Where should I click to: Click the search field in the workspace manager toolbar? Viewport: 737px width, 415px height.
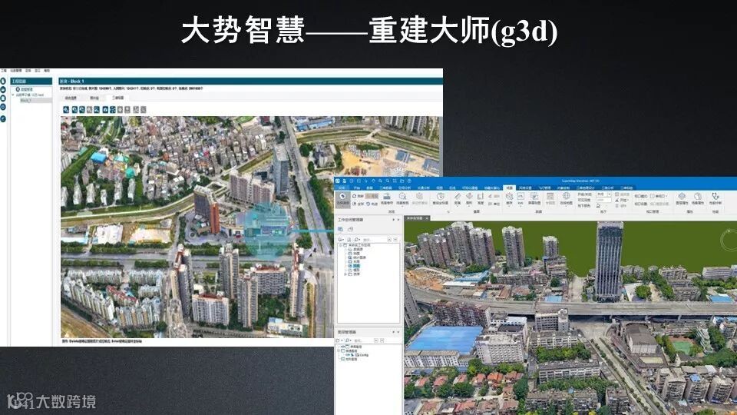point(374,240)
